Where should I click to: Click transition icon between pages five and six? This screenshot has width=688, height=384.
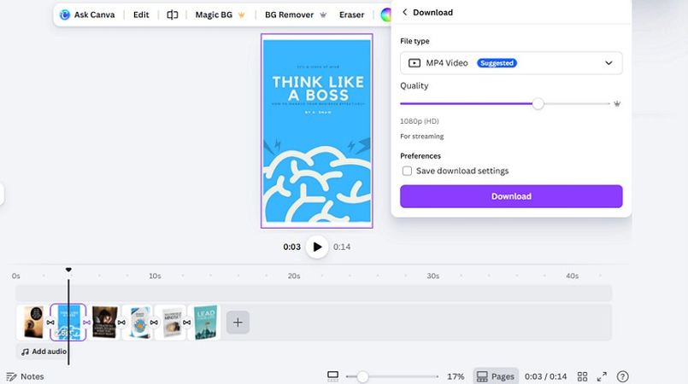tap(187, 323)
